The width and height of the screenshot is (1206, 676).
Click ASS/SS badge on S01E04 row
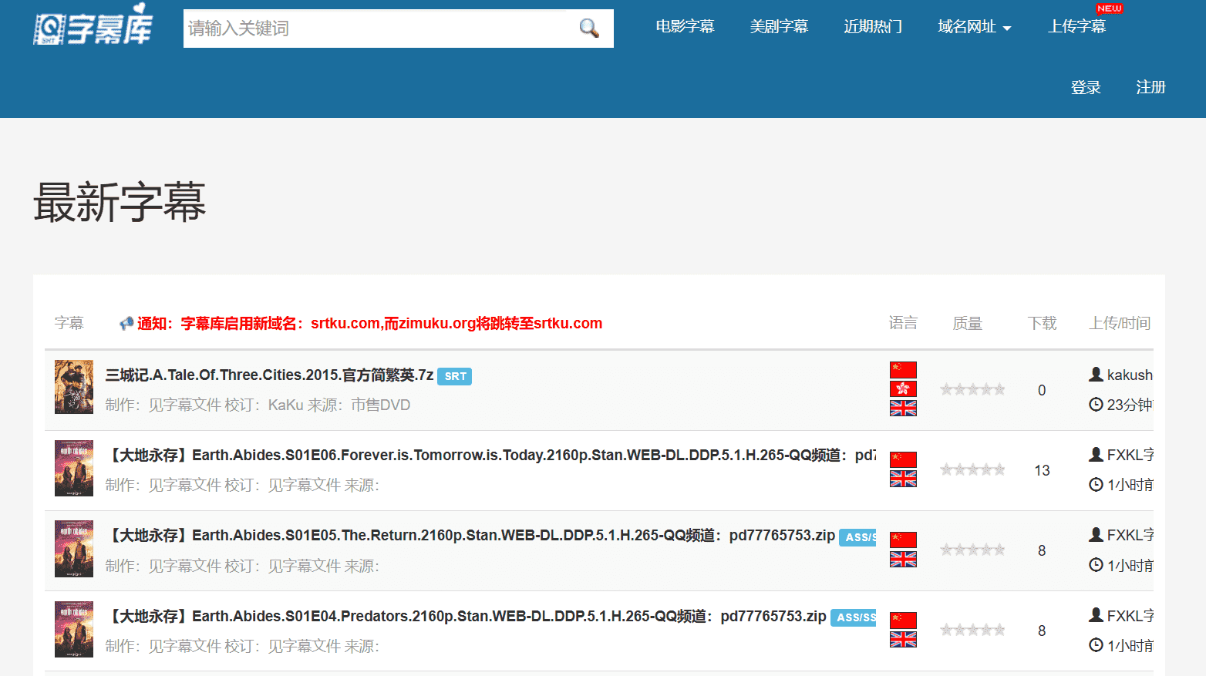(x=854, y=617)
